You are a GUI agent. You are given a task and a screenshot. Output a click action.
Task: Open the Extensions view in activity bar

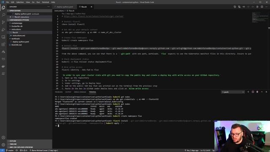click(3, 44)
